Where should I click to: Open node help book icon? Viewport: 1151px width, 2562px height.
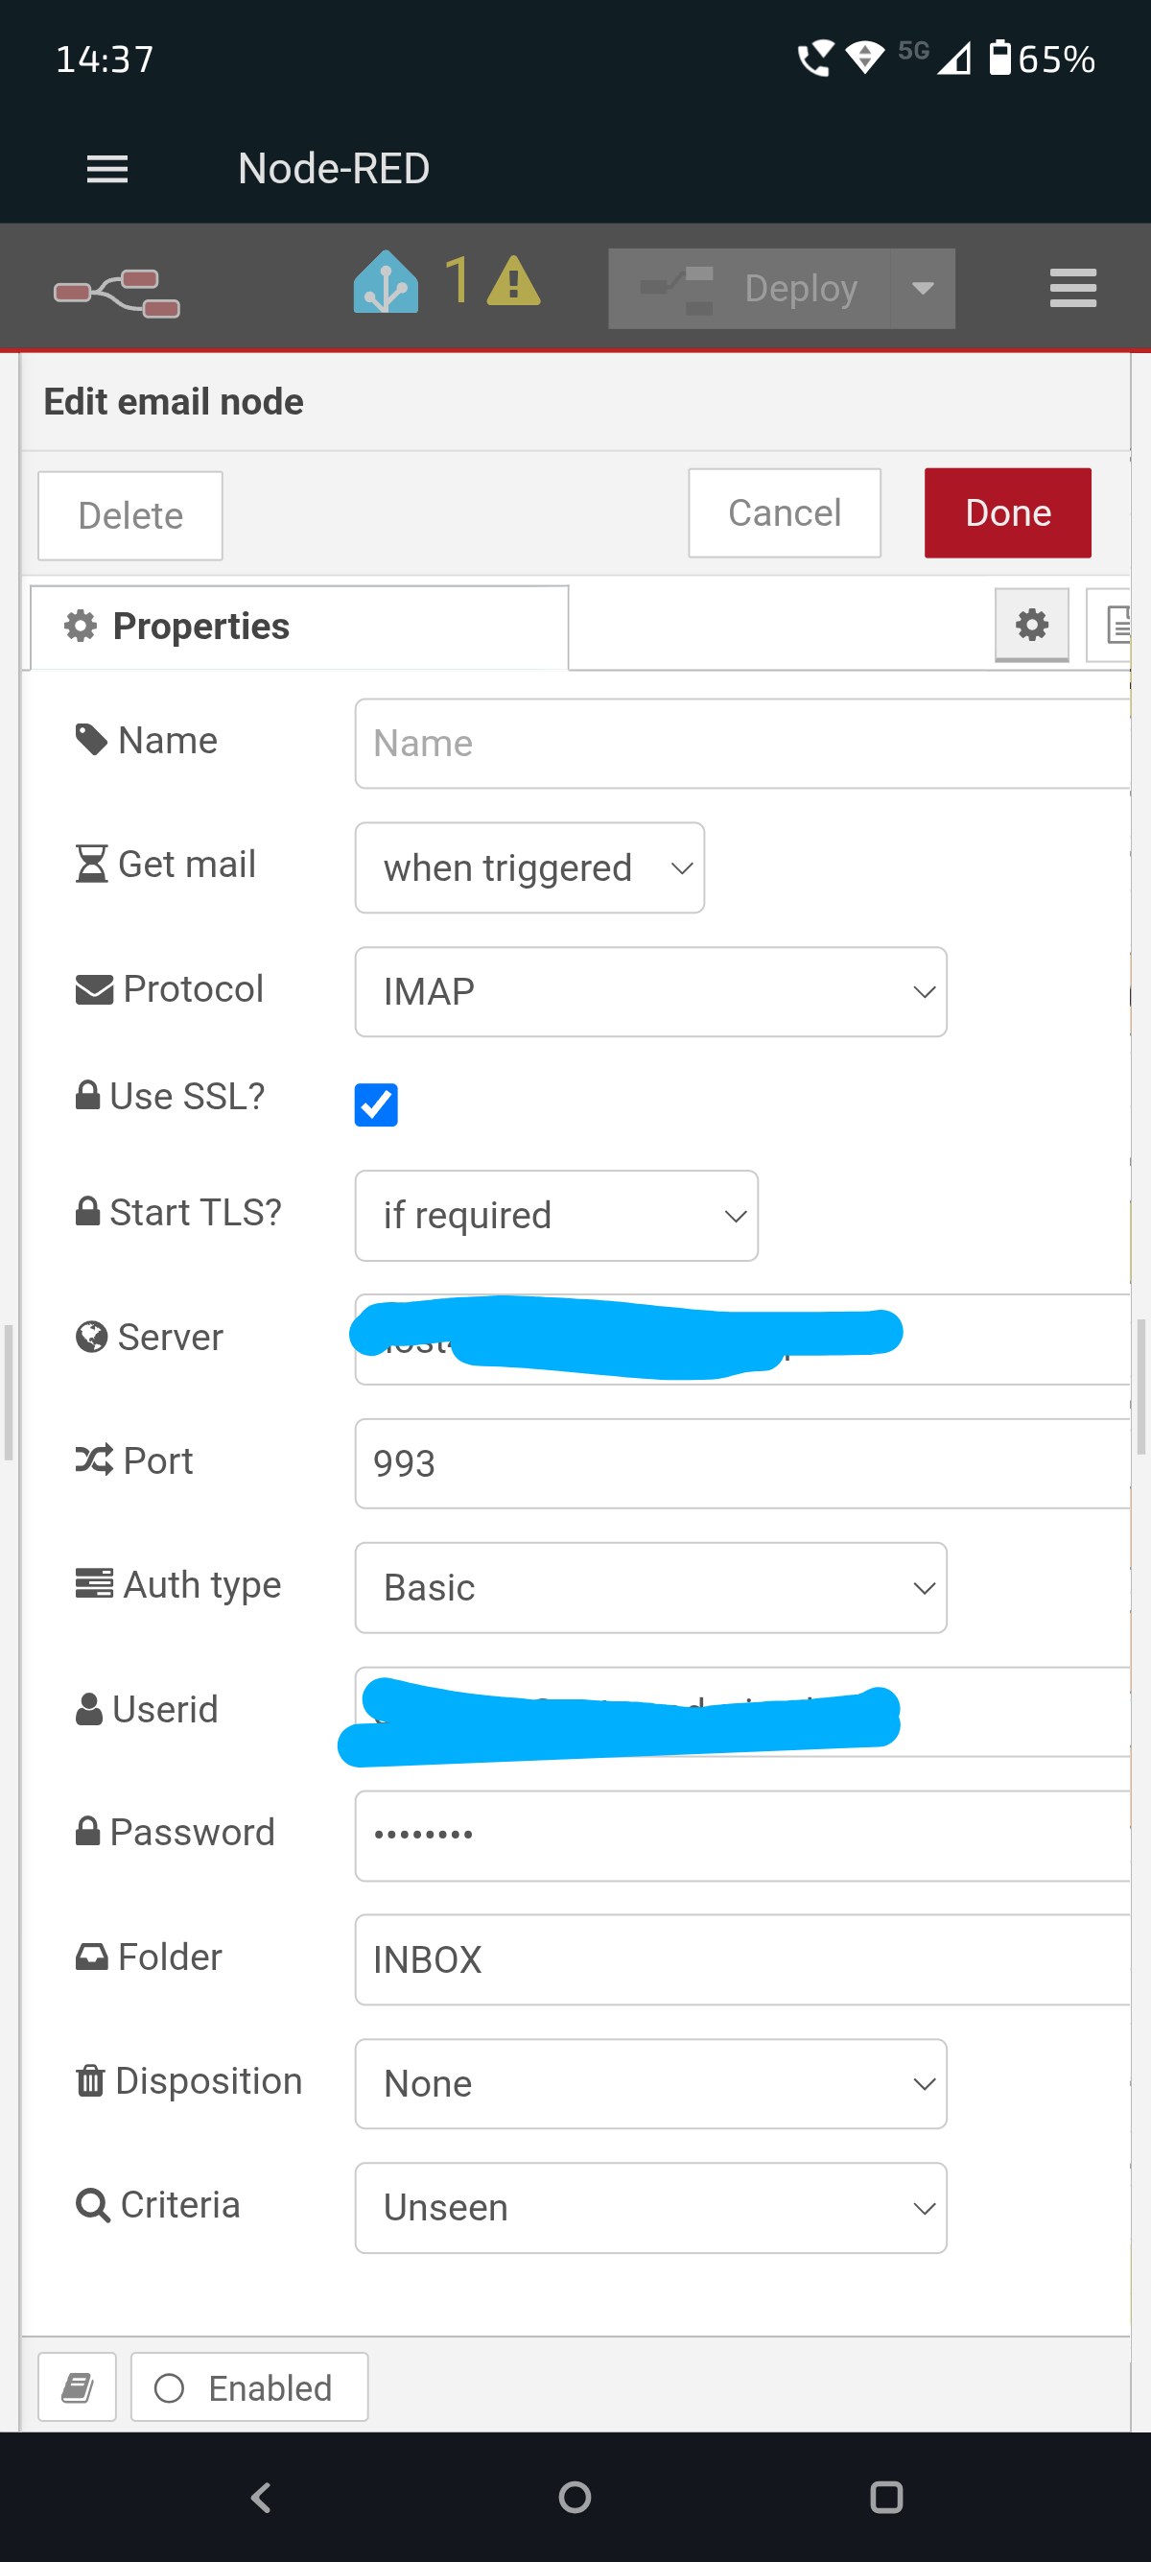78,2387
